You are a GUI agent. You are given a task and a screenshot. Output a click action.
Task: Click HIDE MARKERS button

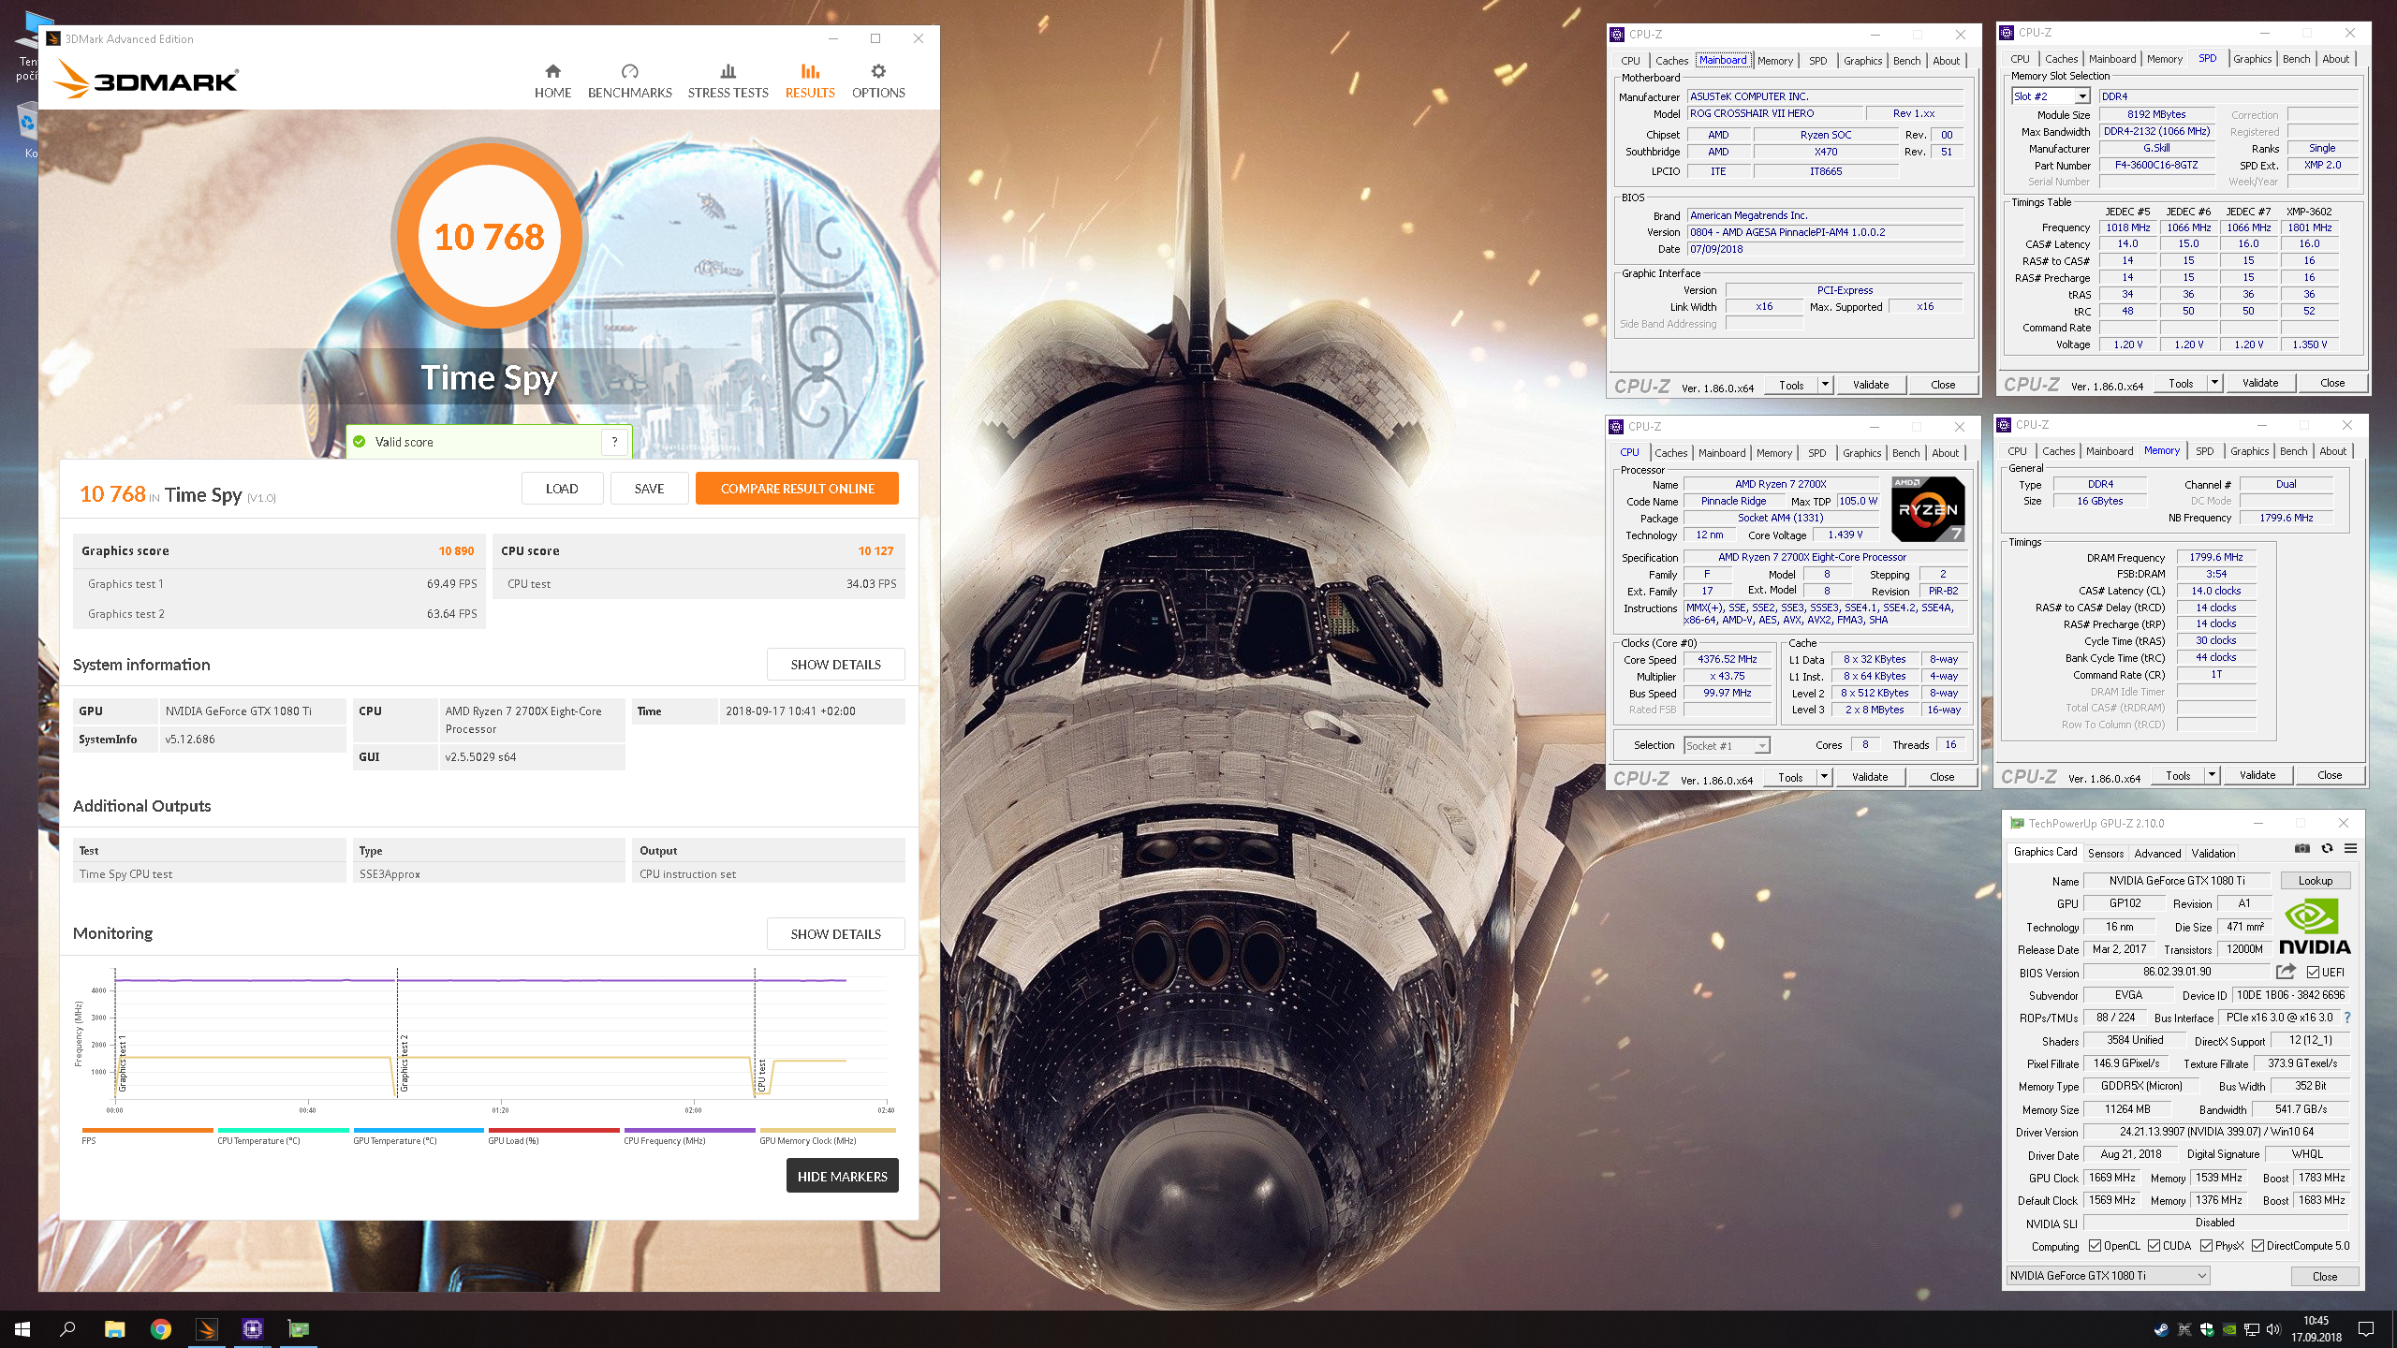[842, 1177]
